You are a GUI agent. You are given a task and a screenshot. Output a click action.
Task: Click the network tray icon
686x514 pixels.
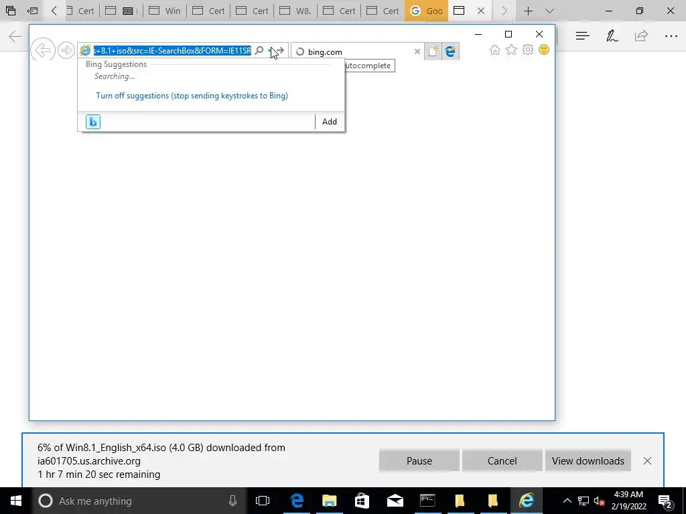pos(584,501)
